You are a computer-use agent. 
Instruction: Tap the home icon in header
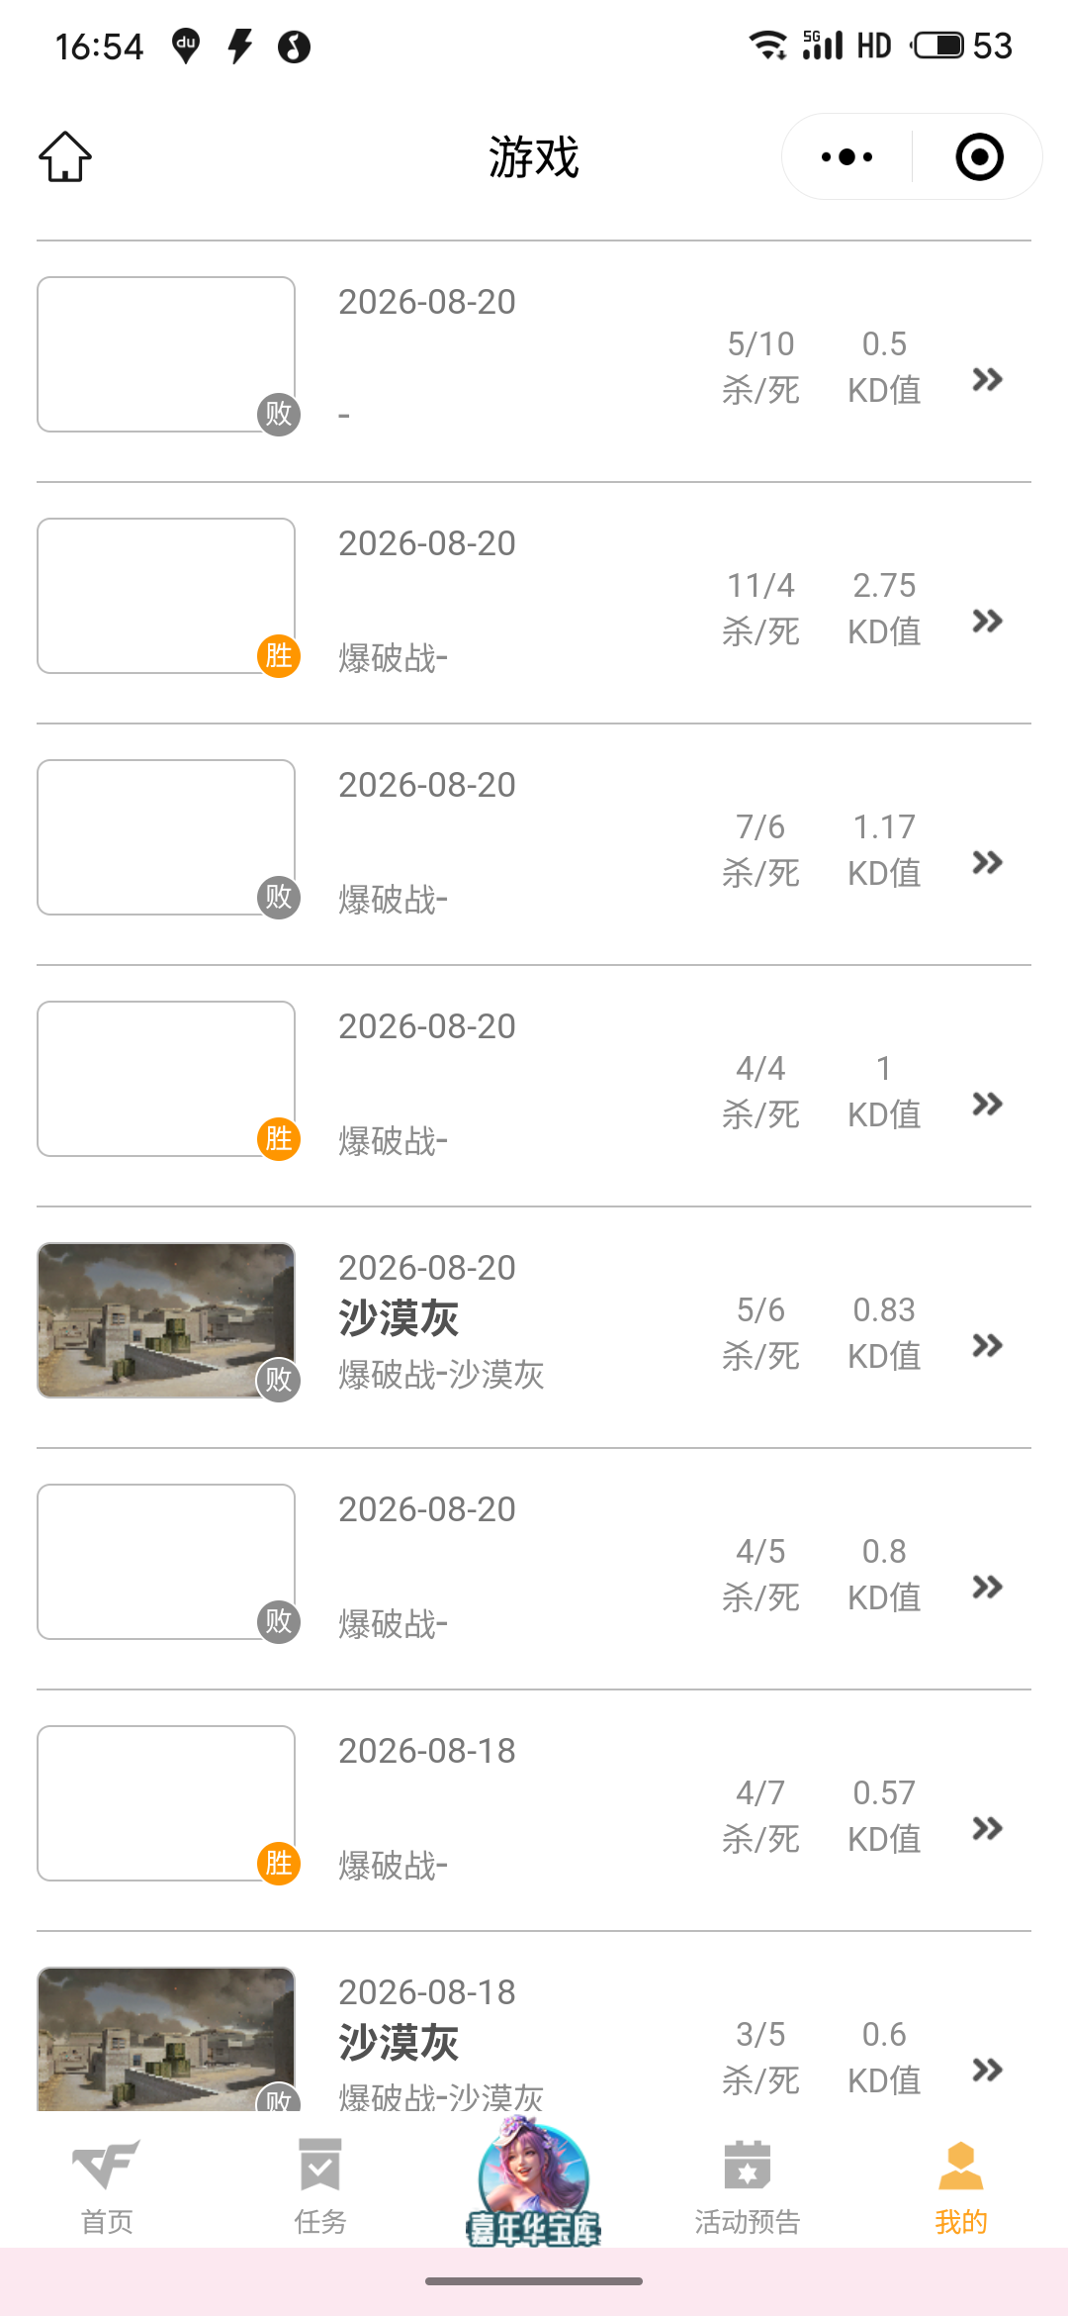(65, 156)
